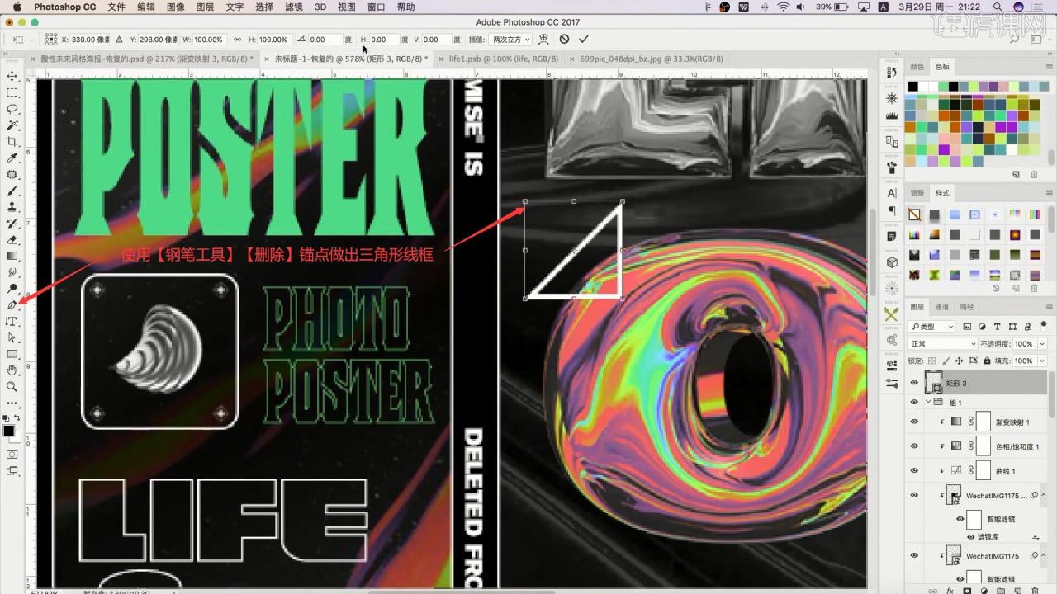The height and width of the screenshot is (594, 1057).
Task: Toggle visibility of 滤镜库 filter
Action: click(970, 536)
